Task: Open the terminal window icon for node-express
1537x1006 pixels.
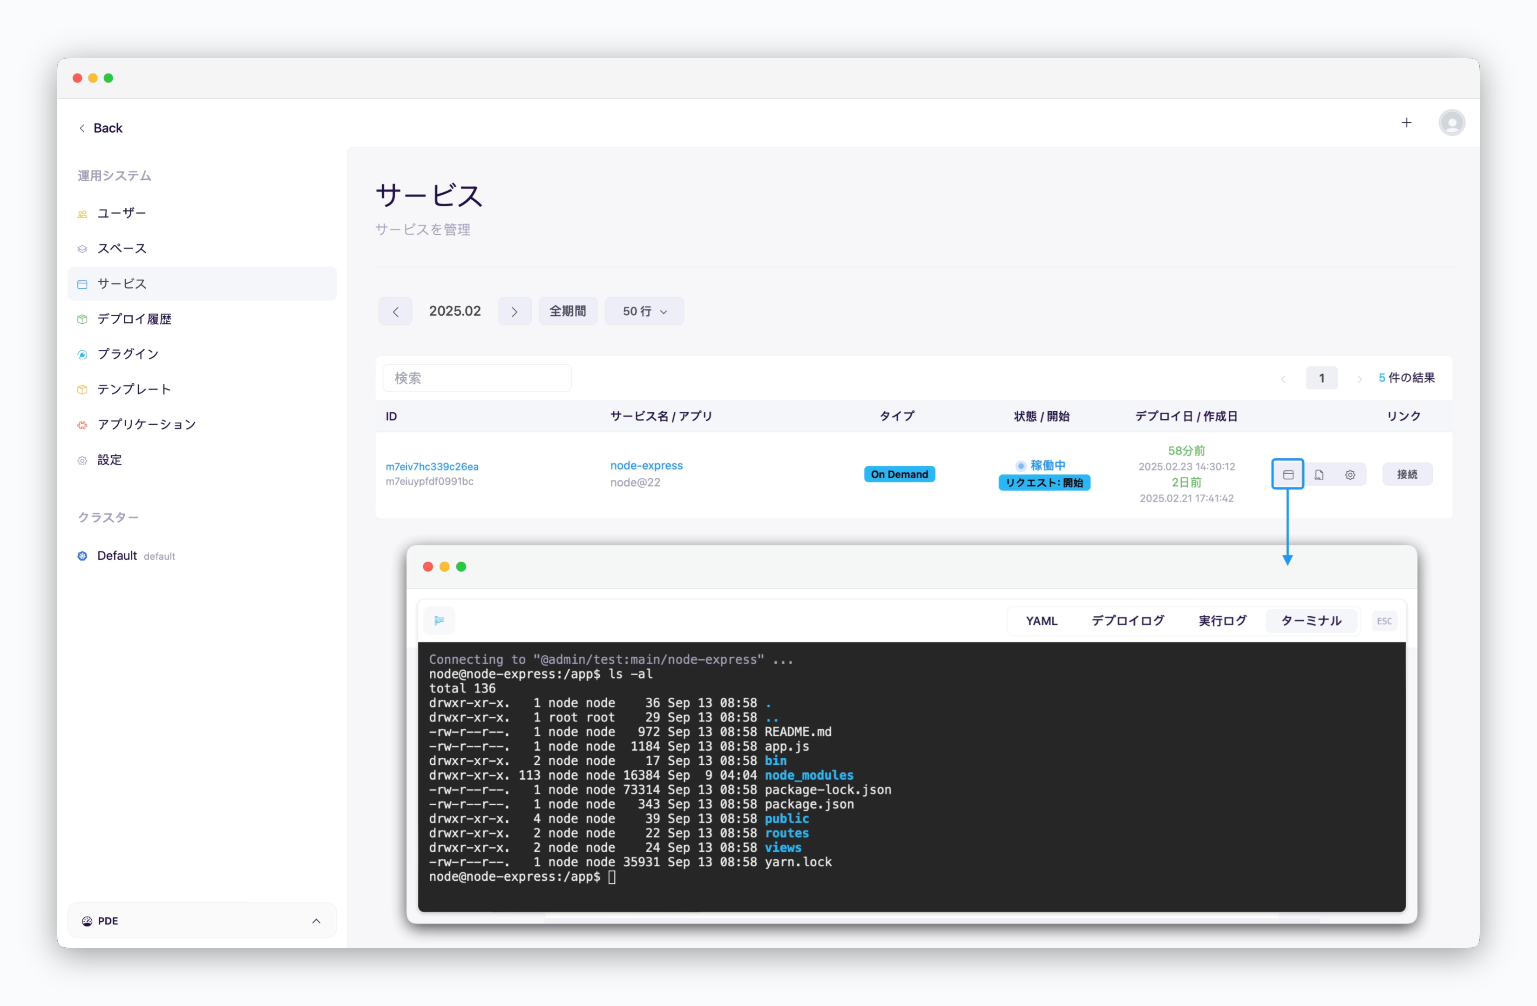Action: click(x=1288, y=475)
